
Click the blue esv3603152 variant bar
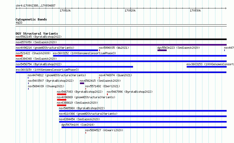140,56
